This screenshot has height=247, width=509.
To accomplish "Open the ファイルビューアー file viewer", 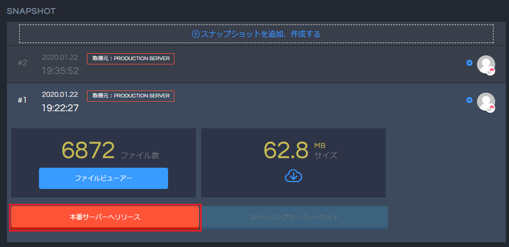I will point(104,178).
